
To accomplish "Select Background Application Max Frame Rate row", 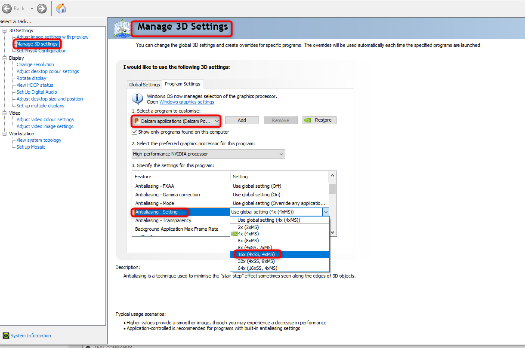I will (x=181, y=229).
